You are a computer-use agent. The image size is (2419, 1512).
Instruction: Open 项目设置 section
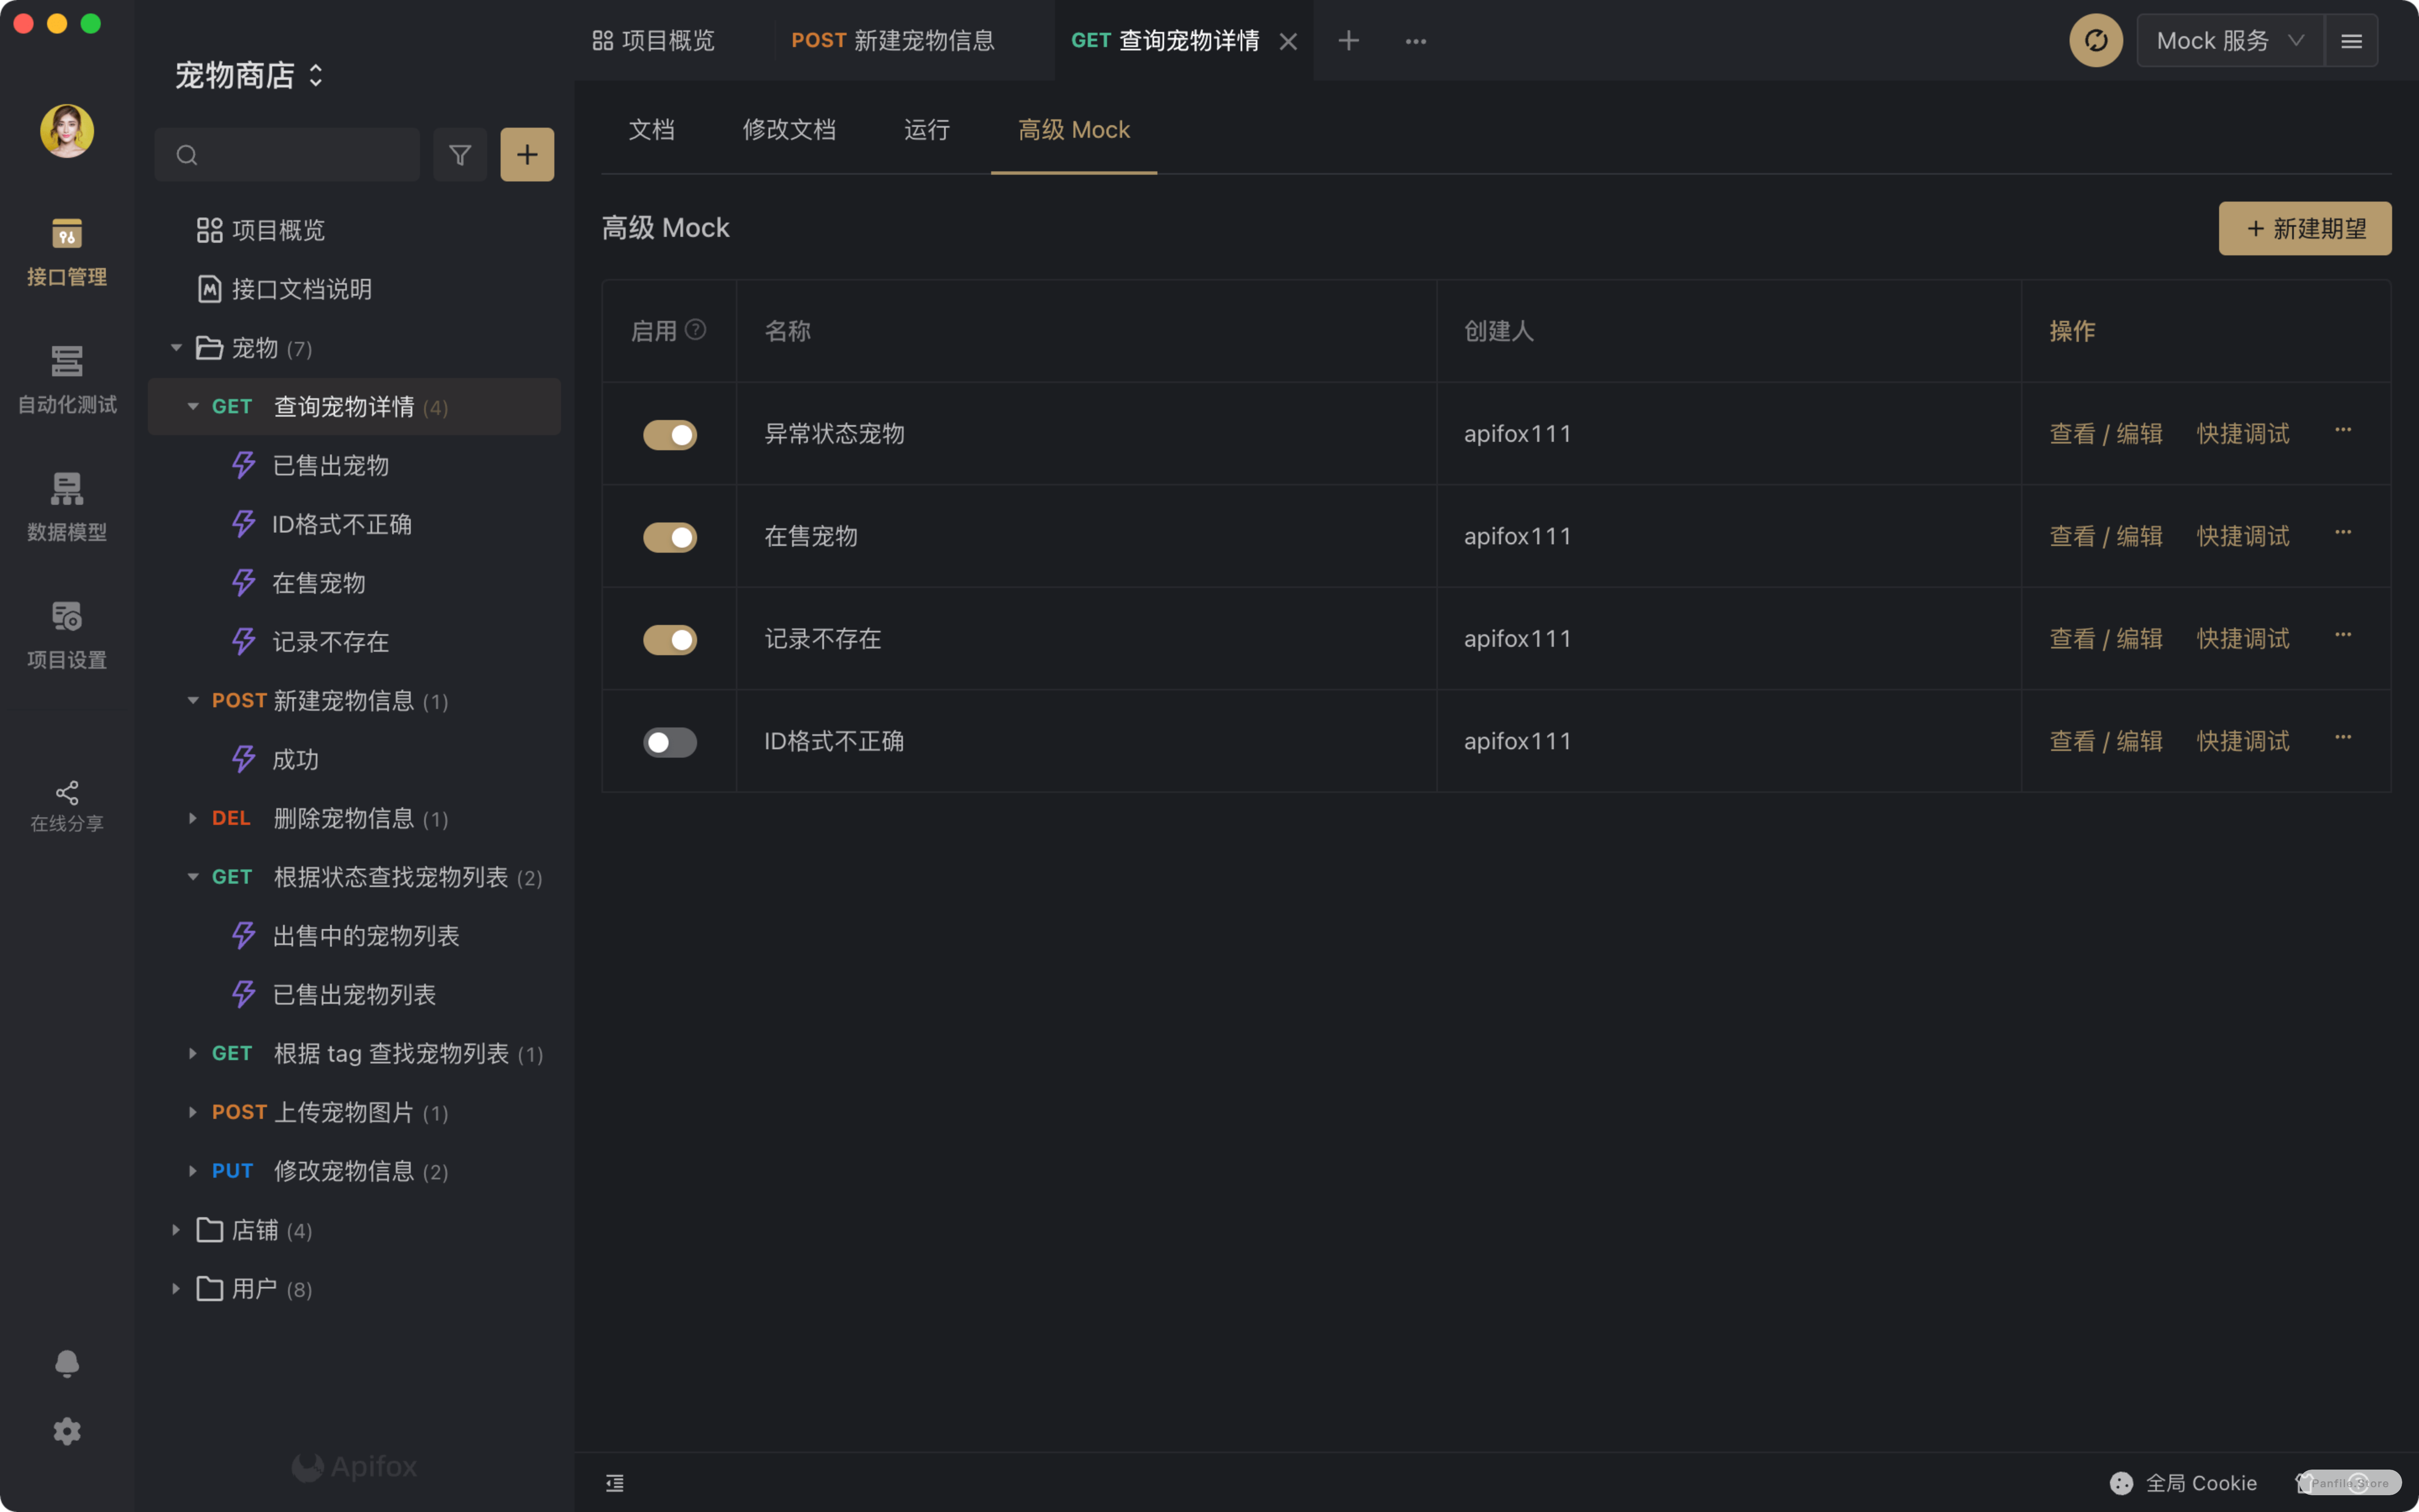coord(66,635)
